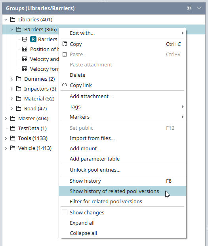
Task: Select the Material (52) label
Action: tap(39, 98)
